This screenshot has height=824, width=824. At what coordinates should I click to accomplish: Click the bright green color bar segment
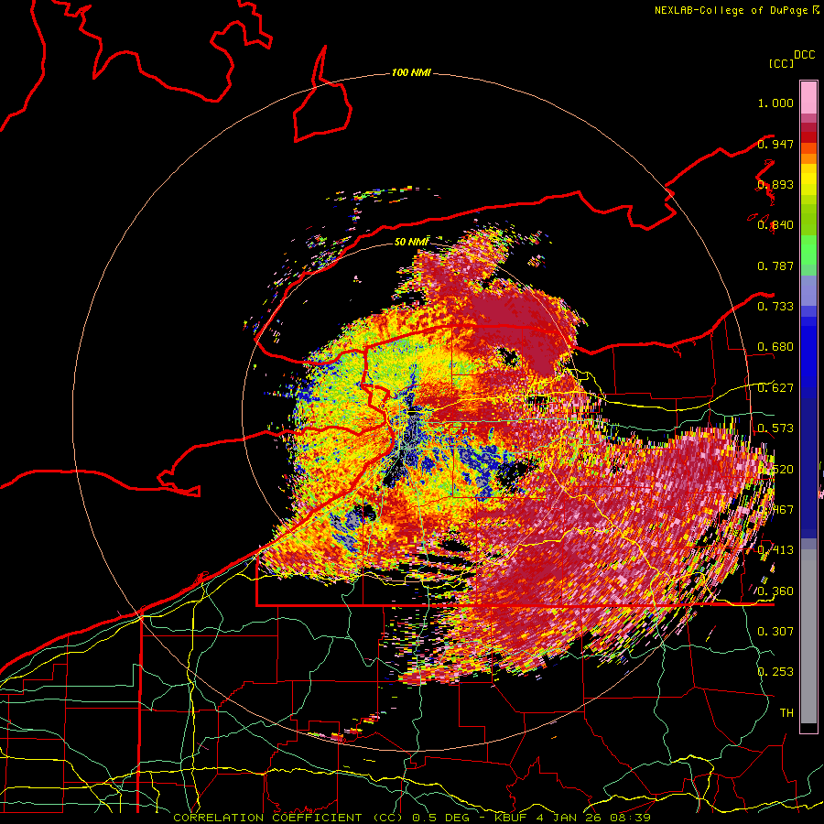coord(808,250)
